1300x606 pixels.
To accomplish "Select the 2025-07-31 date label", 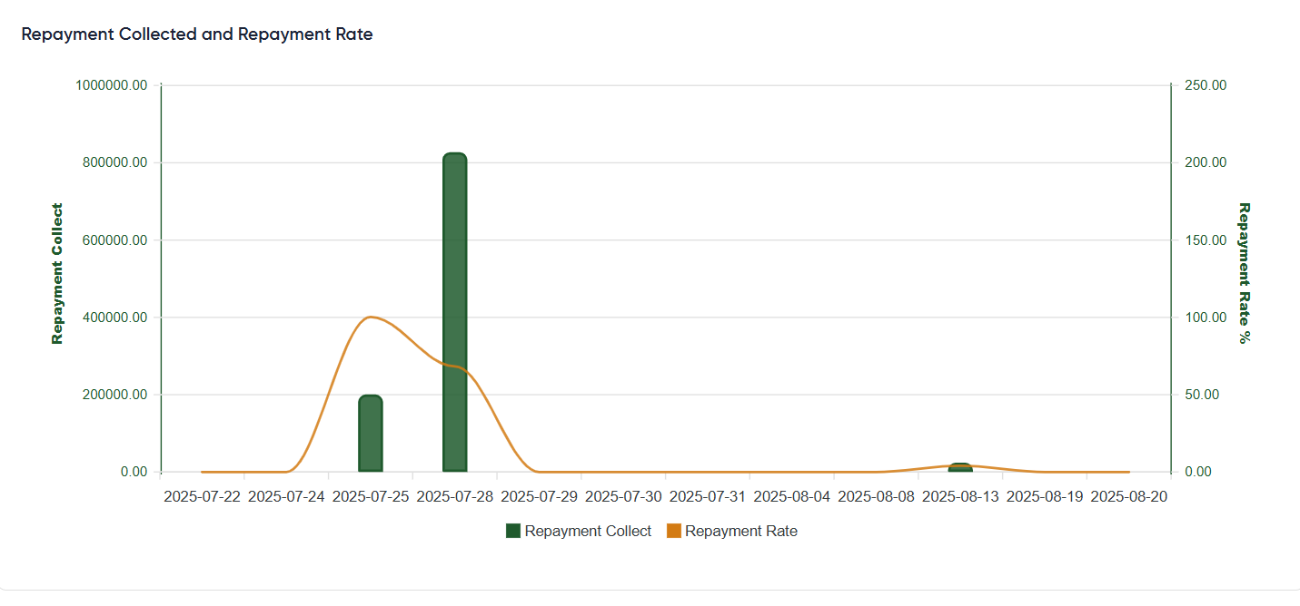I will pos(708,497).
